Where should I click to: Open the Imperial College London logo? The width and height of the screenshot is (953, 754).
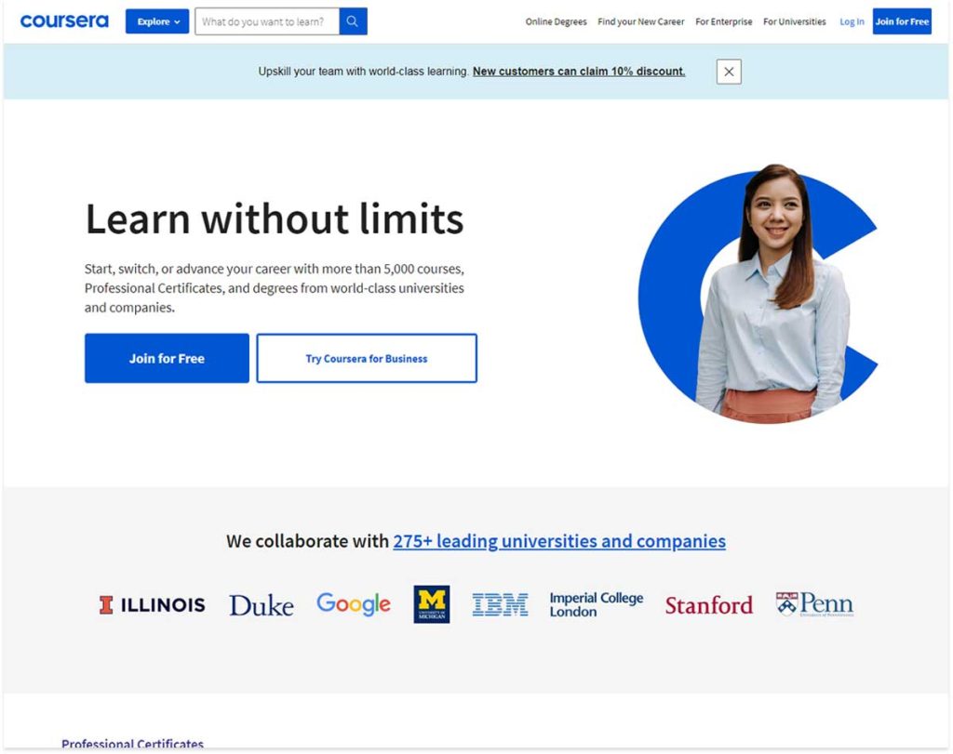coord(597,604)
